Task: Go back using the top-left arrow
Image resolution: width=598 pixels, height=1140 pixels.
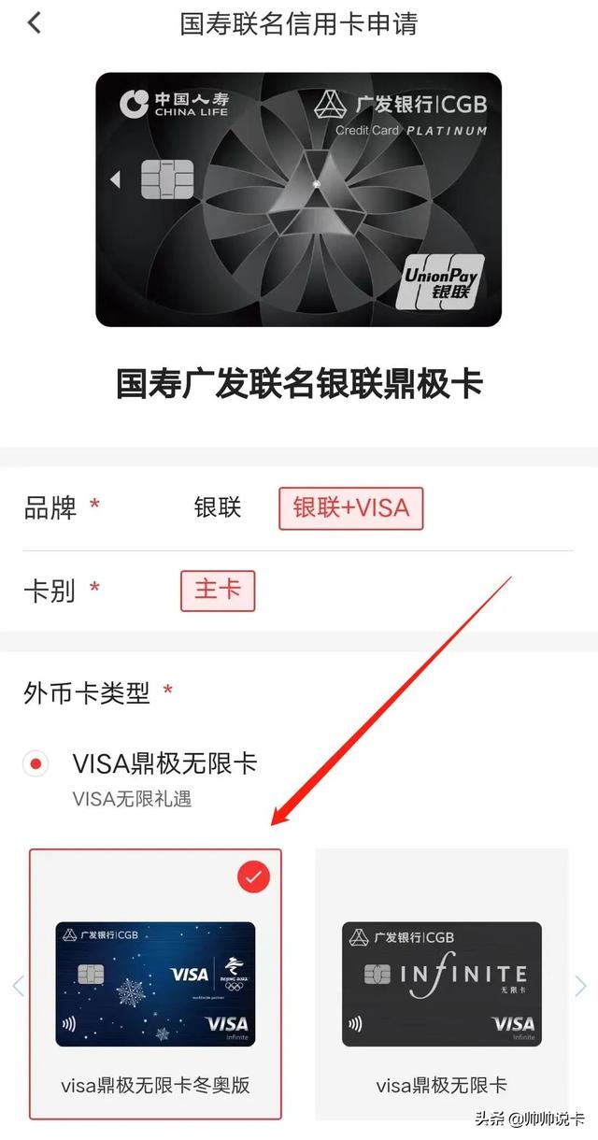Action: [35, 22]
